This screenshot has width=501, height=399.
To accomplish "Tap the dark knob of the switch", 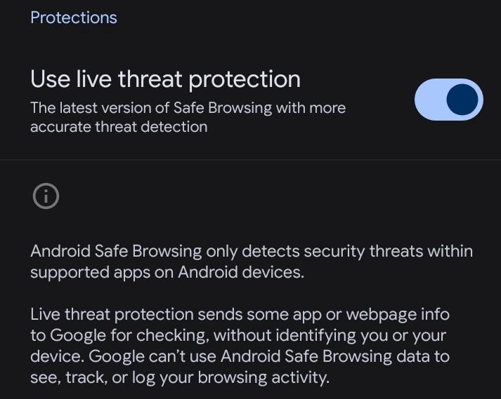I will (x=462, y=100).
